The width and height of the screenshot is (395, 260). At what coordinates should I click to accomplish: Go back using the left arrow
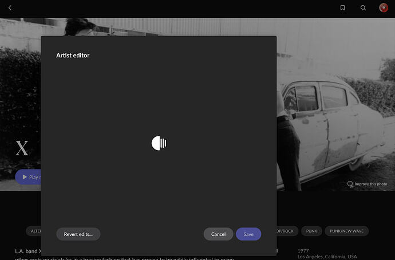click(x=10, y=8)
